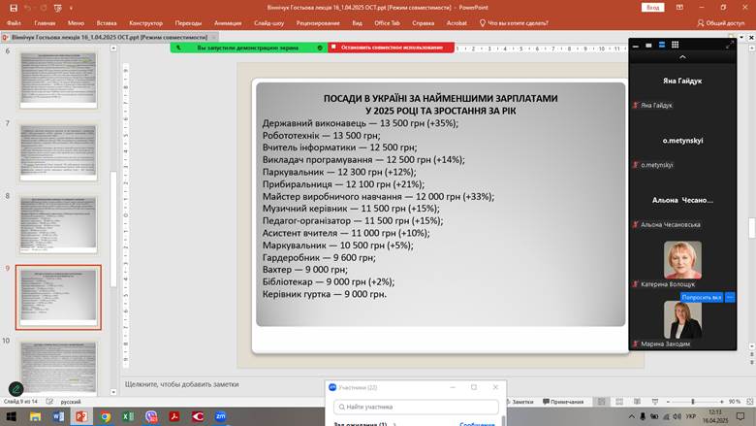Open the Вставка ribbon tab
Viewport: 756px width, 426px height.
(107, 21)
